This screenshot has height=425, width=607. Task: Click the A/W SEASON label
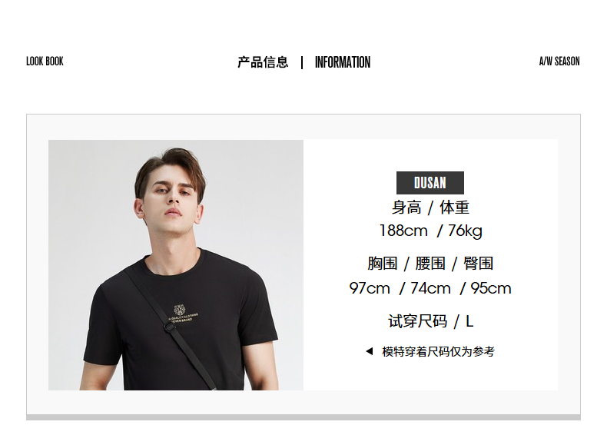(x=559, y=61)
